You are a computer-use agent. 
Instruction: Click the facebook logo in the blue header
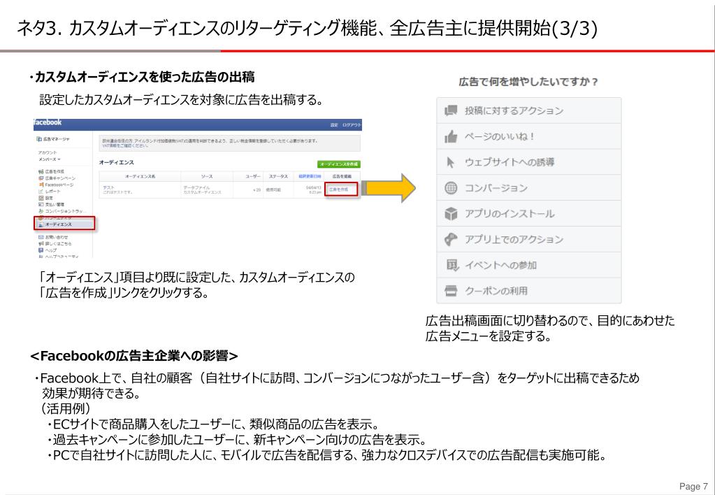point(48,123)
